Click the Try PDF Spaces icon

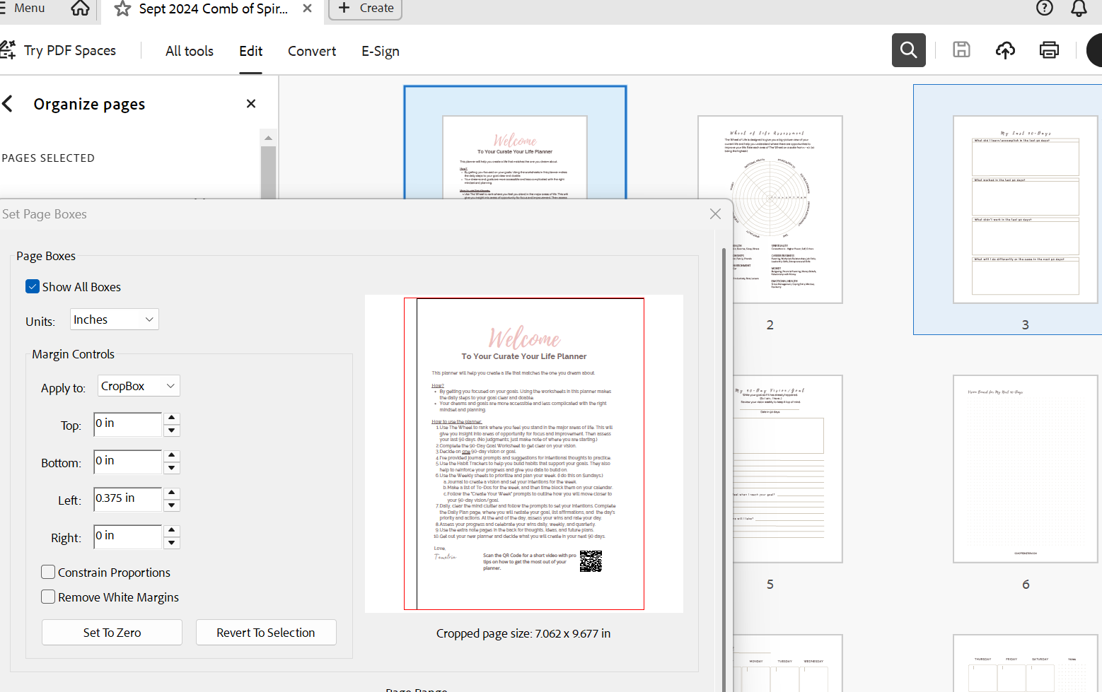pos(8,50)
